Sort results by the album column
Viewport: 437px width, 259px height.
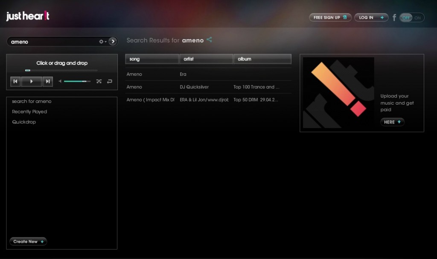262,59
